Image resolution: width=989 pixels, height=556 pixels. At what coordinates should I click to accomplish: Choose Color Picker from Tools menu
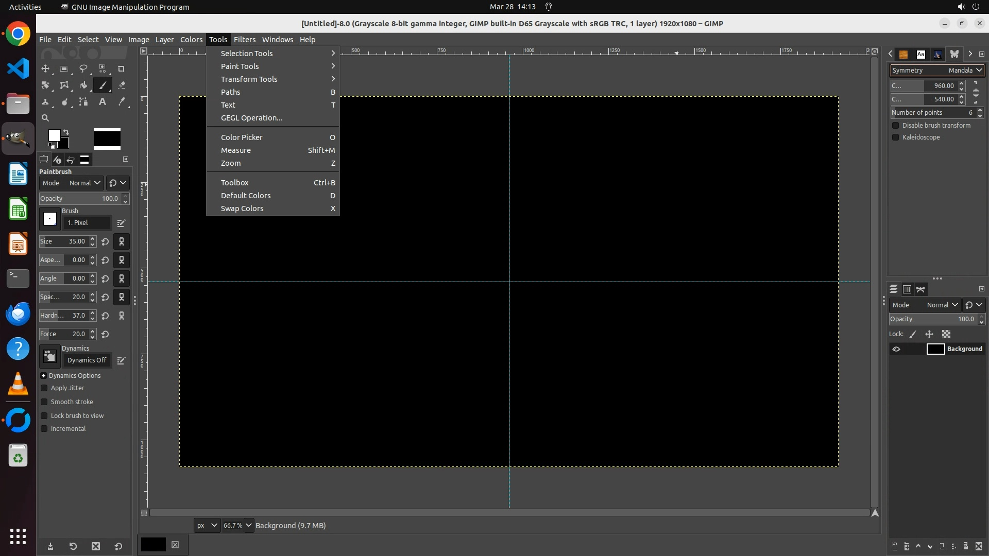click(242, 137)
